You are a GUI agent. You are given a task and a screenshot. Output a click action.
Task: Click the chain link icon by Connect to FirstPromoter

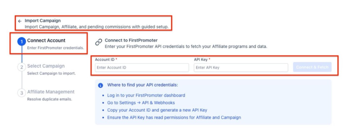[99, 42]
